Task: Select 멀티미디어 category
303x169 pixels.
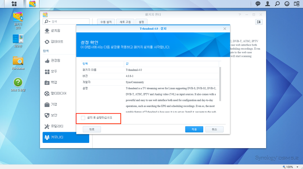Action: pyautogui.click(x=55, y=94)
